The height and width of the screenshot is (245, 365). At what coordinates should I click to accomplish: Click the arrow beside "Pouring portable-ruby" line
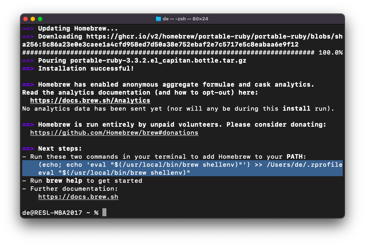coord(28,60)
